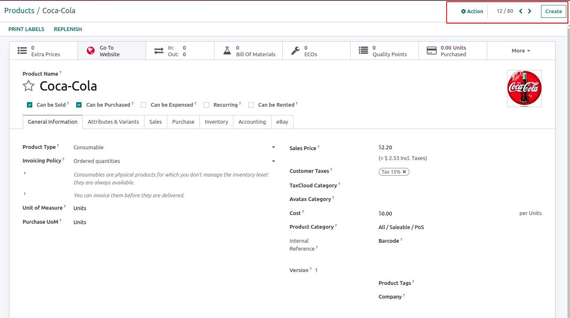Enable Can be Expensed checkbox
Image resolution: width=570 pixels, height=318 pixels.
143,105
